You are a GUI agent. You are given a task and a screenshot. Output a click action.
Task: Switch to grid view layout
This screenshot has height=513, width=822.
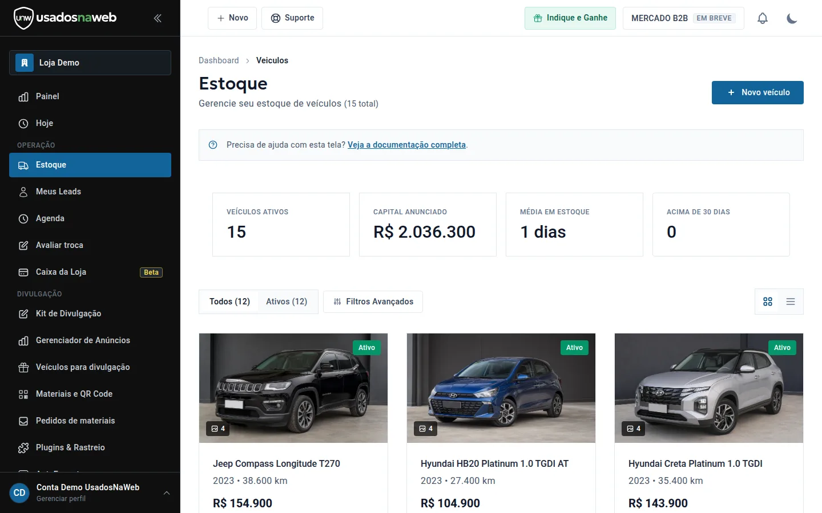[x=768, y=302]
